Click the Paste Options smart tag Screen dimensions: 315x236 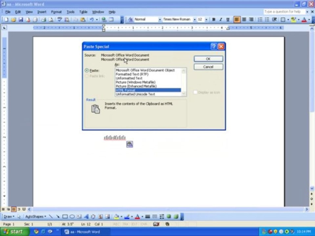point(130,144)
